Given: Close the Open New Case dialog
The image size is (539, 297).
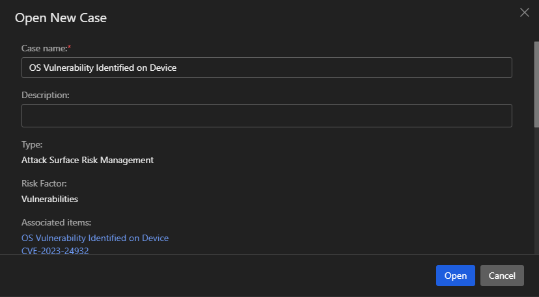Looking at the screenshot, I should click(x=524, y=12).
